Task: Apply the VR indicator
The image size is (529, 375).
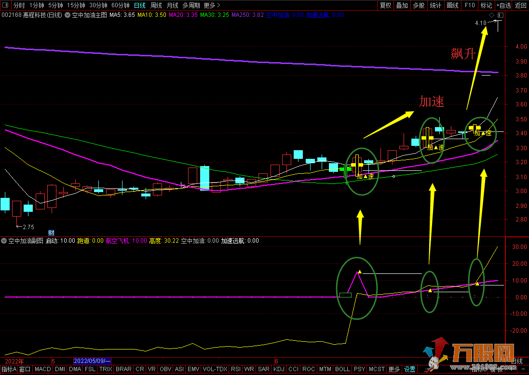Action: click(x=152, y=369)
